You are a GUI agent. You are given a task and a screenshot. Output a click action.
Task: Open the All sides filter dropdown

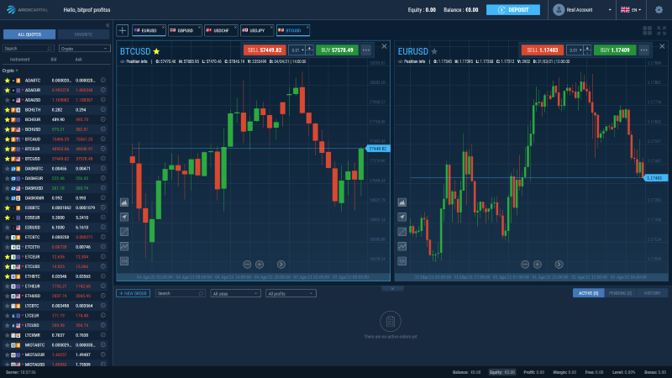click(x=235, y=293)
